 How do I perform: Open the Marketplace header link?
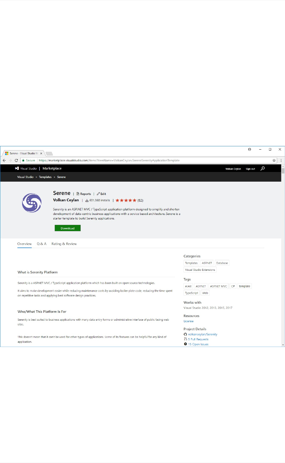coord(52,168)
